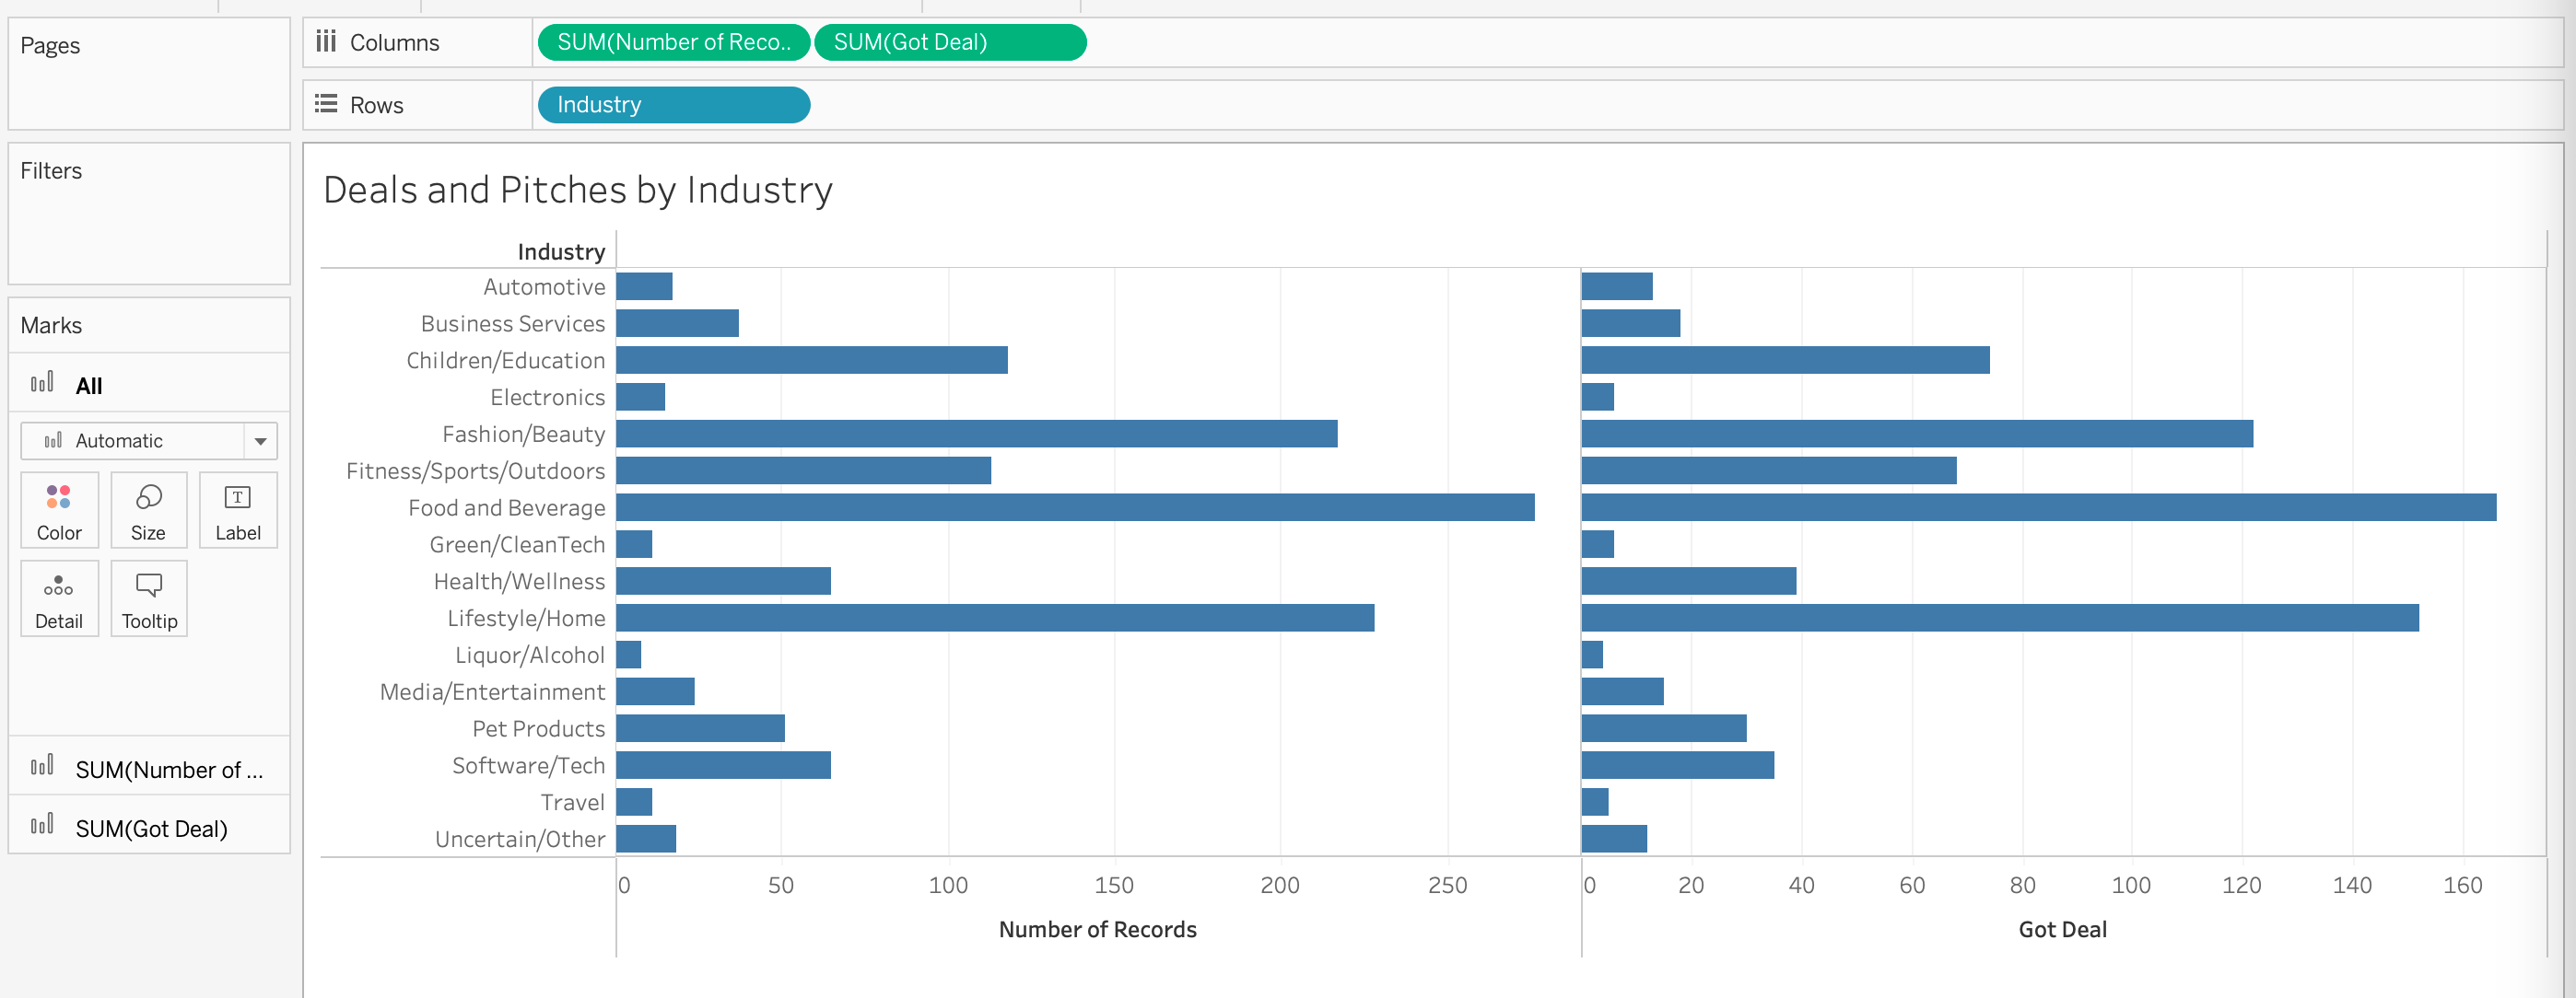Viewport: 2576px width, 998px height.
Task: Click Food and Beverage Got Deal bar
Action: pyautogui.click(x=2037, y=507)
